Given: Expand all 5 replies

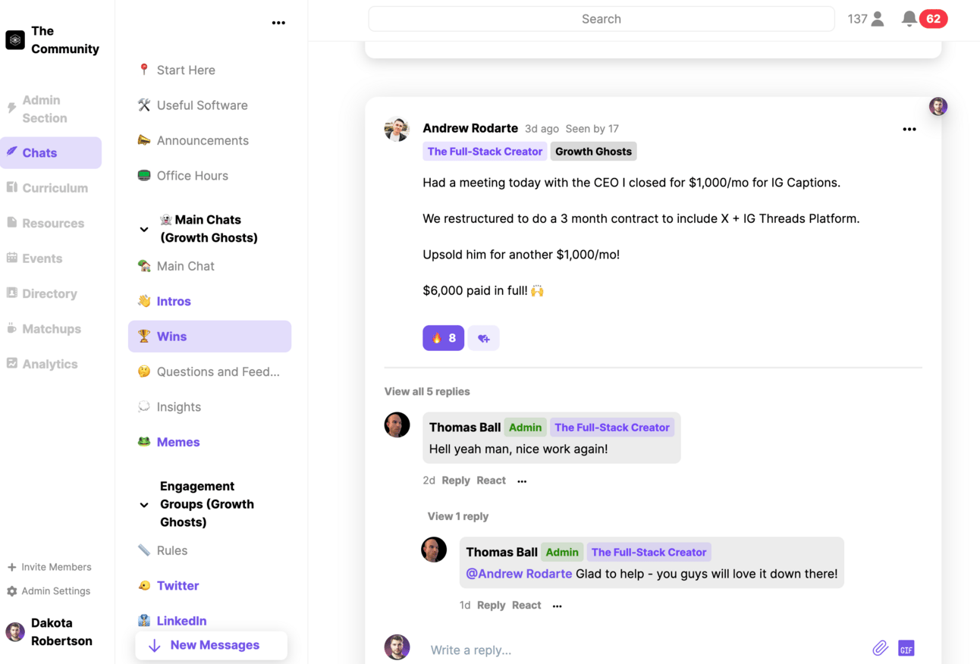Looking at the screenshot, I should tap(427, 392).
